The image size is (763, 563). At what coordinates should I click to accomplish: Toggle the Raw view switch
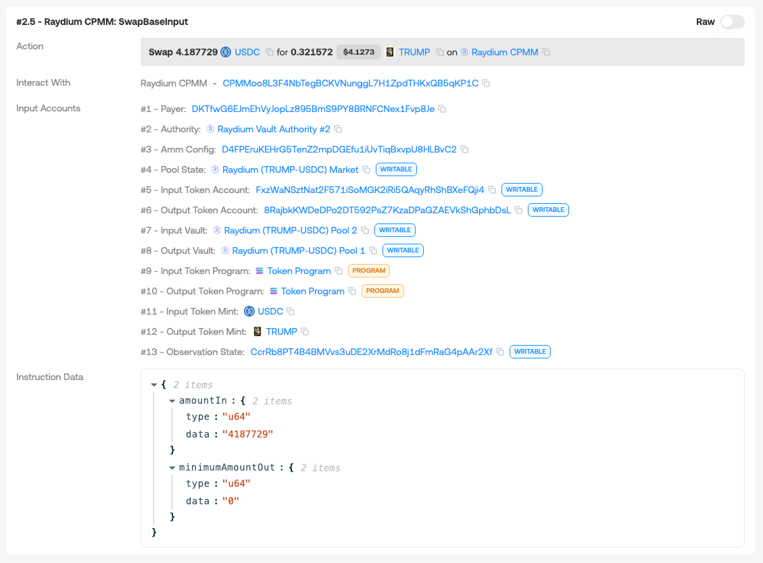click(x=732, y=22)
